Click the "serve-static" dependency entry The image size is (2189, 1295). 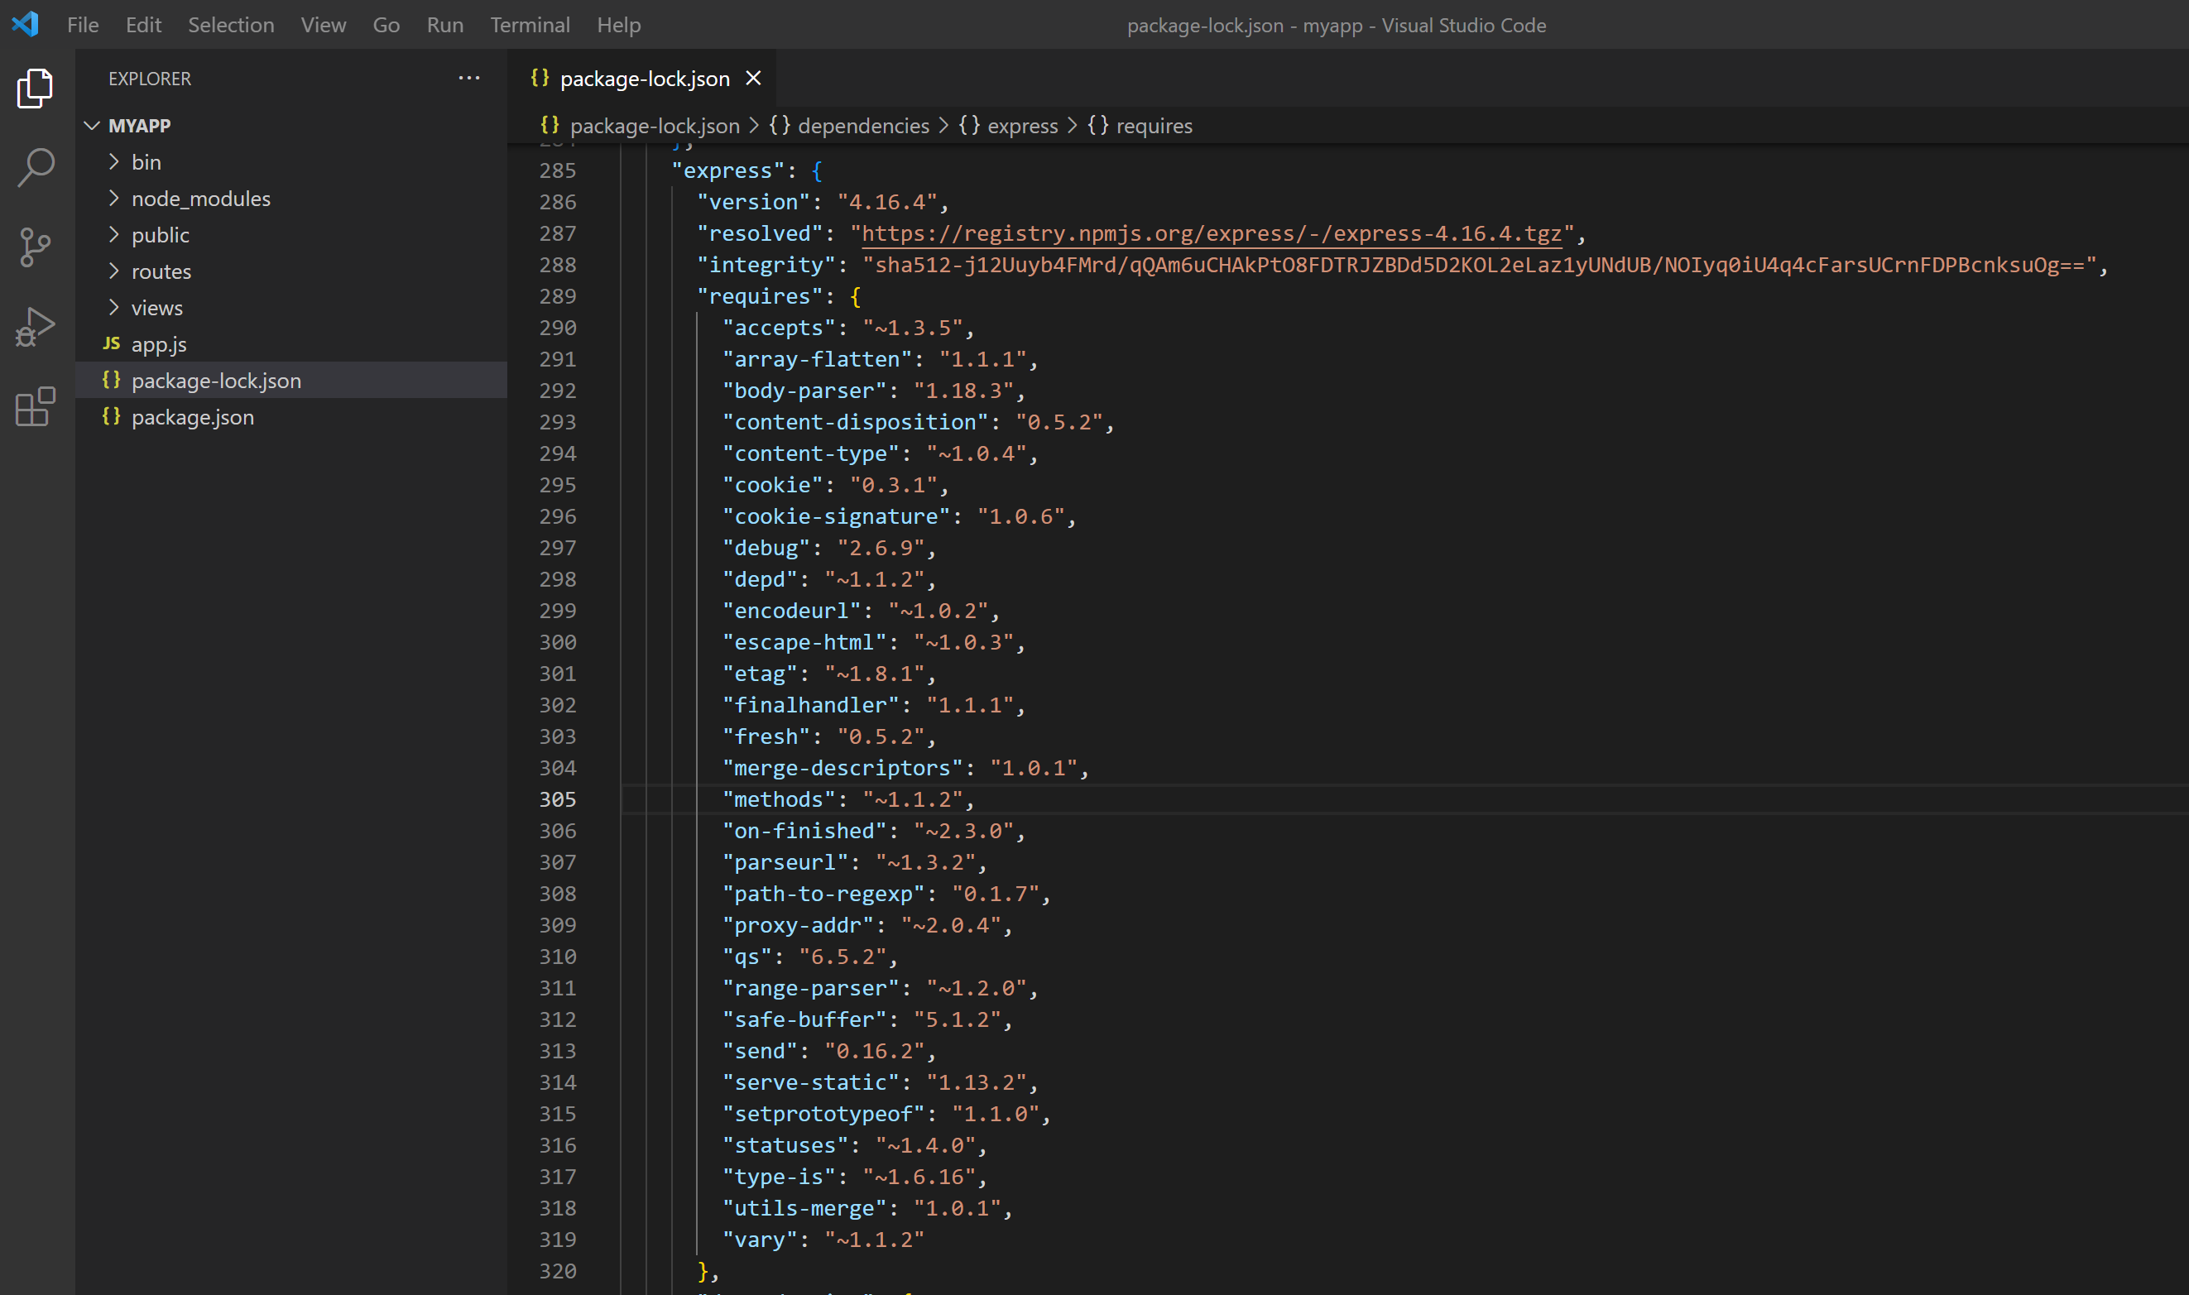click(881, 1082)
